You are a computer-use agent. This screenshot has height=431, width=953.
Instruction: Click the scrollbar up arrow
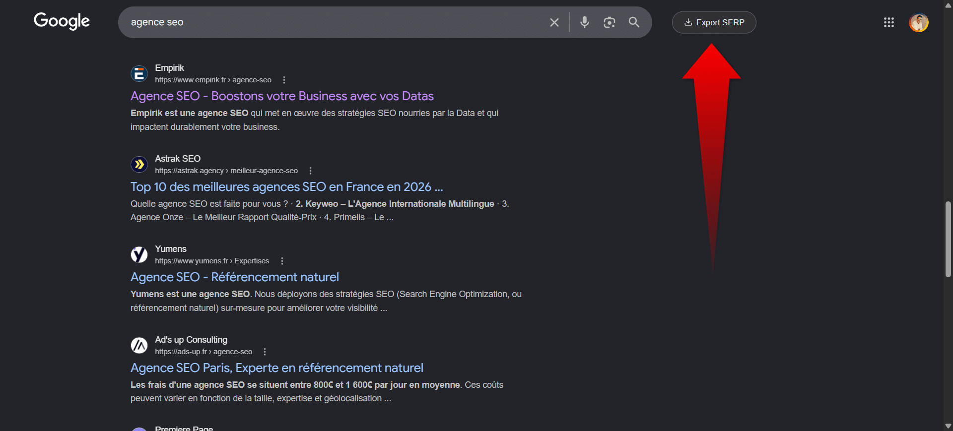[x=948, y=4]
